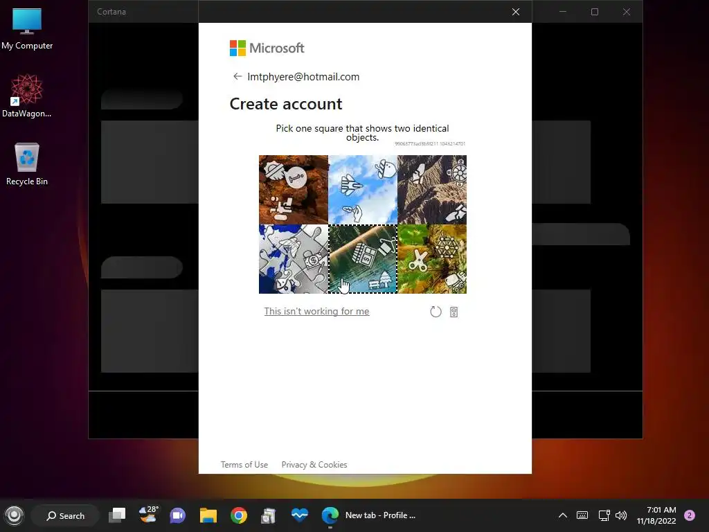
Task: Open File Explorer from taskbar
Action: [208, 515]
